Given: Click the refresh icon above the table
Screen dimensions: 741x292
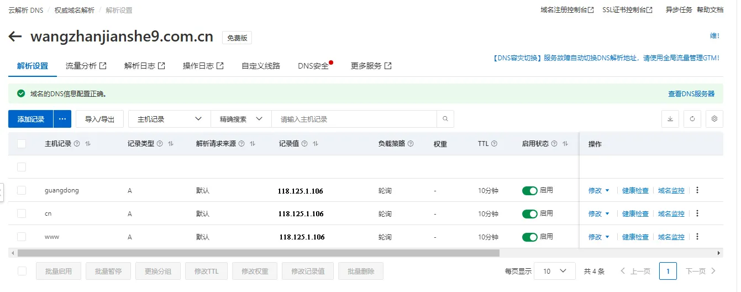Looking at the screenshot, I should (692, 119).
